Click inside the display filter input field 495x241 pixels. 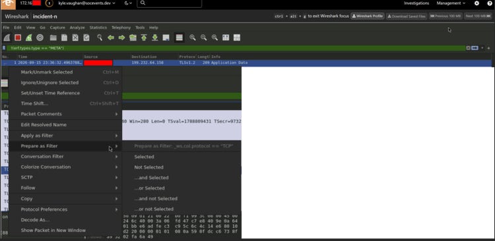(236, 48)
